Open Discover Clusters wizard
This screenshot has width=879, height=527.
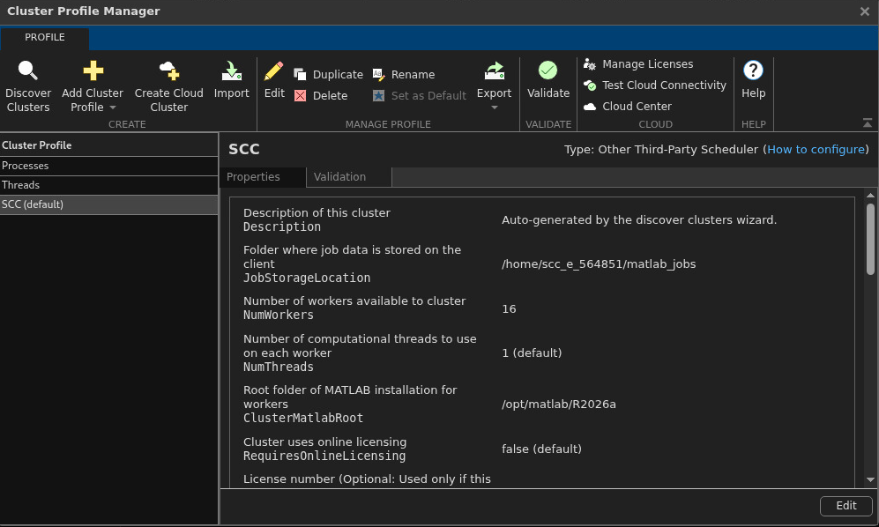pos(27,86)
